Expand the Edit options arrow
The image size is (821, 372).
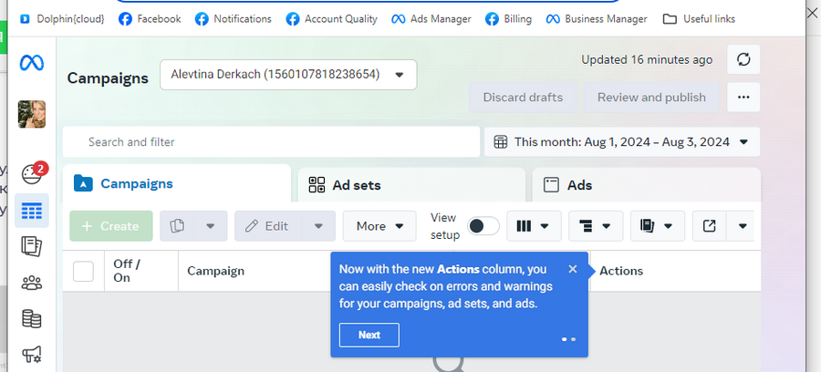tap(318, 226)
